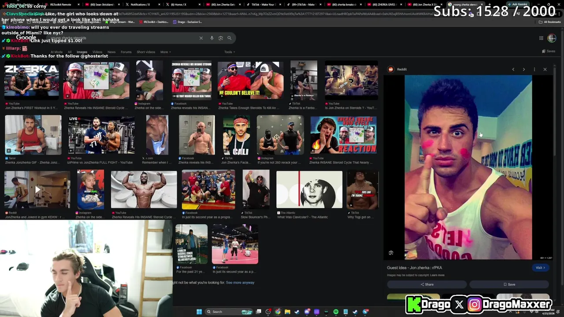Open Spotify from the taskbar
Screen dimensions: 564x317
(x=336, y=312)
